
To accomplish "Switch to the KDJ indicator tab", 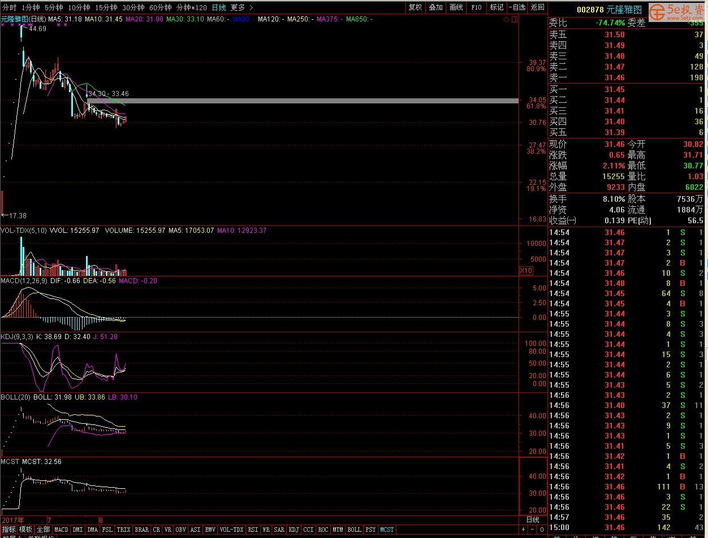I will (x=294, y=530).
